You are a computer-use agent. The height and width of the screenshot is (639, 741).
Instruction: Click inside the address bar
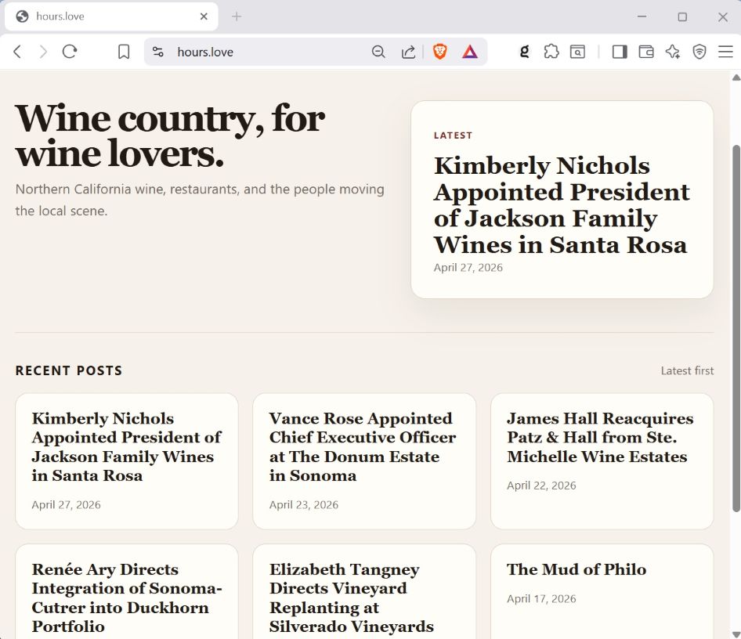tap(258, 52)
